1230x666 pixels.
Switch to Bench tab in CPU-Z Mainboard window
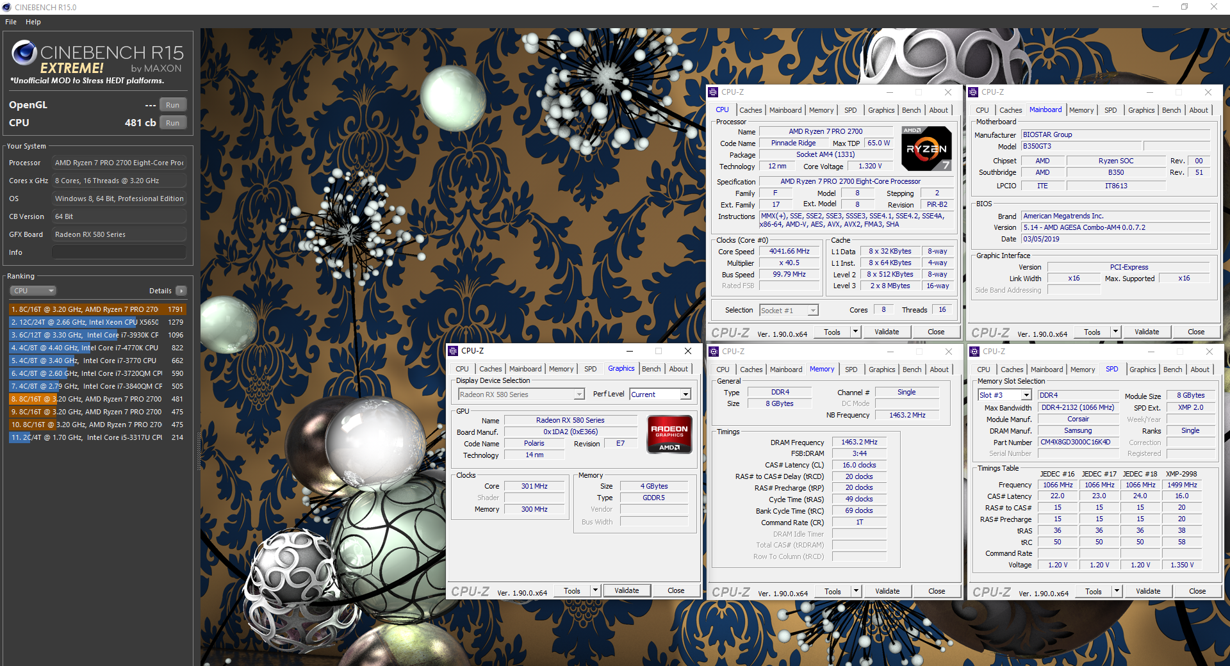point(1171,110)
